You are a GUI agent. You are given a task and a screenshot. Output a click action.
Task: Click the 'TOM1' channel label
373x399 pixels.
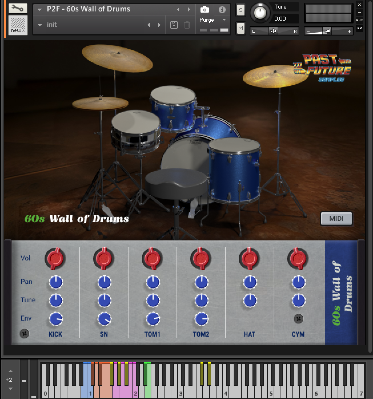[153, 334]
